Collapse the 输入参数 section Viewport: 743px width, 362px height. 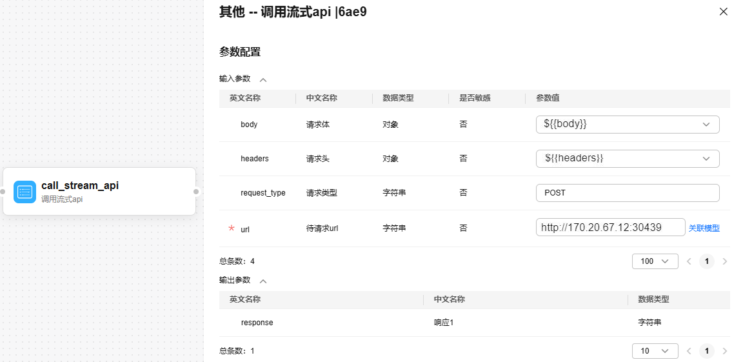pyautogui.click(x=263, y=80)
